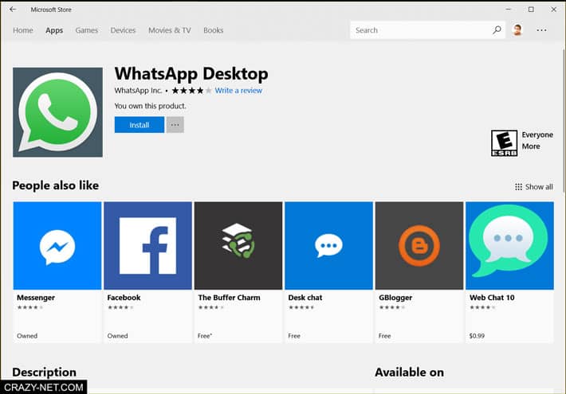Open the Facebook app tile icon
Screen dimensions: 566x394
[x=148, y=245]
